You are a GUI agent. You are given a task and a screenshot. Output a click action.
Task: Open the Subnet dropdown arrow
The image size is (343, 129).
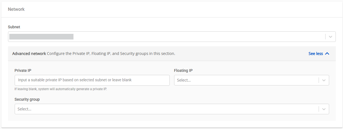pyautogui.click(x=330, y=37)
